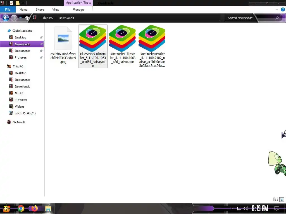This screenshot has height=214, width=286.
Task: Click the Downloads breadcrumb in address bar
Action: pyautogui.click(x=66, y=18)
